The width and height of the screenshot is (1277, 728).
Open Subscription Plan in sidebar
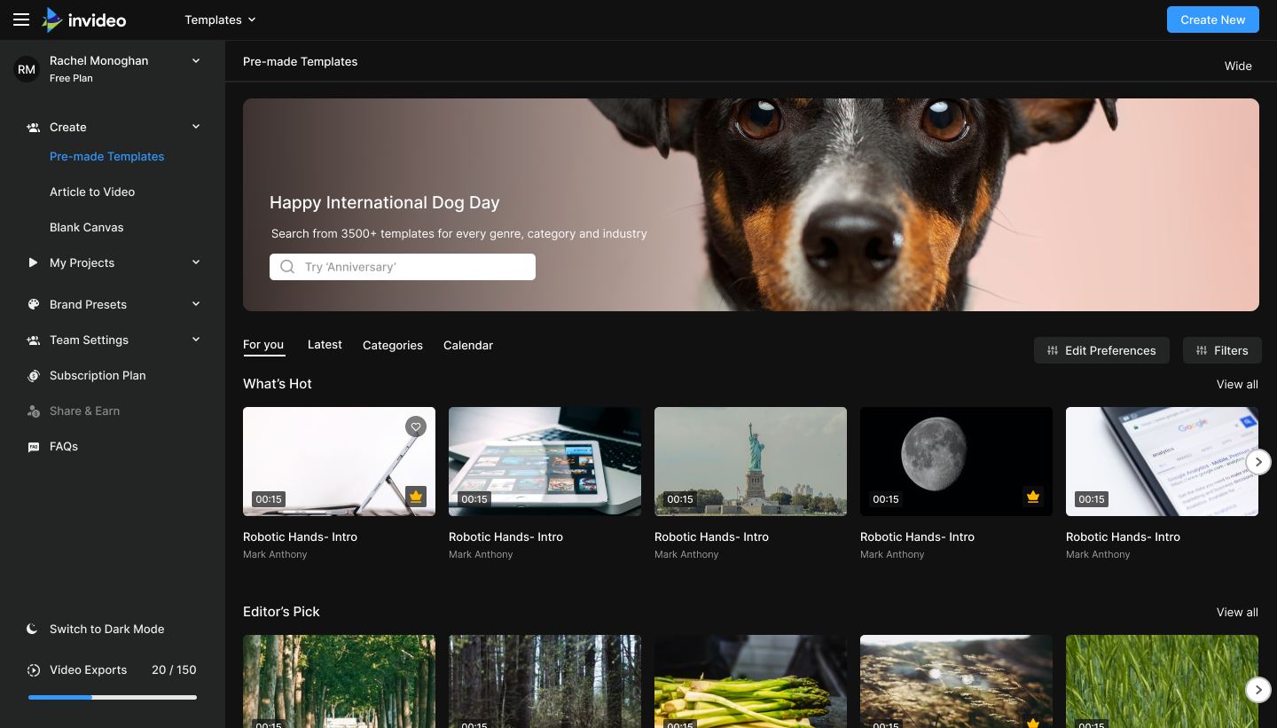[x=98, y=375]
